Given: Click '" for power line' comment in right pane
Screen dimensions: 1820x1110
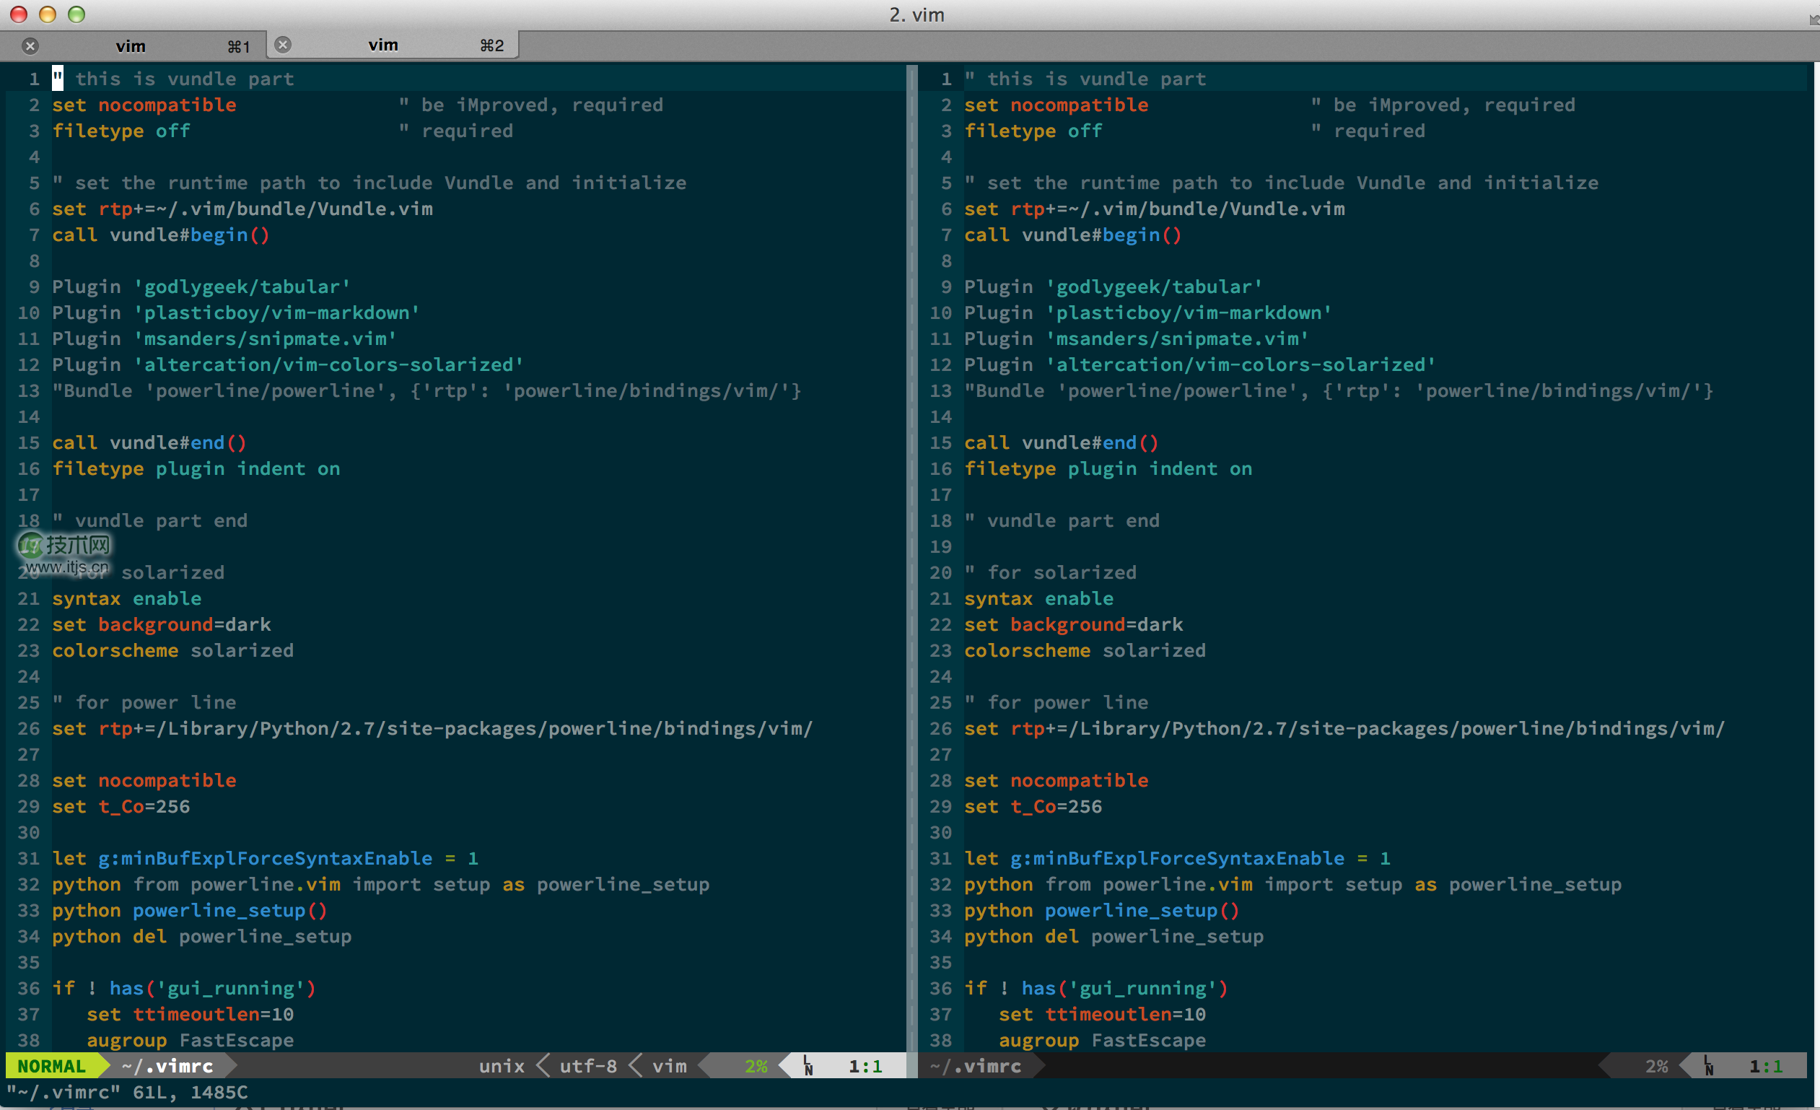Looking at the screenshot, I should [x=1056, y=702].
